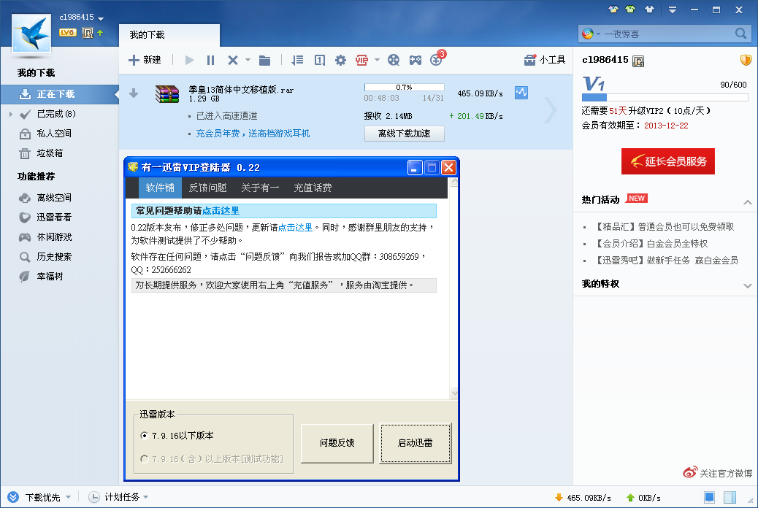Click the single-pane layout icon in status bar
This screenshot has width=758, height=508.
[709, 497]
